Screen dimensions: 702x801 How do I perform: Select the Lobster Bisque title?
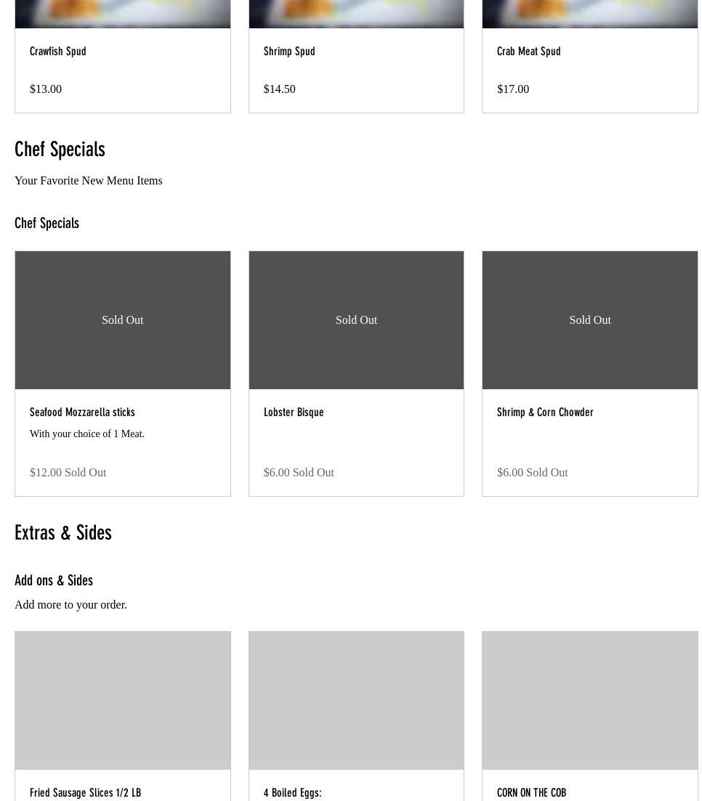(x=294, y=412)
